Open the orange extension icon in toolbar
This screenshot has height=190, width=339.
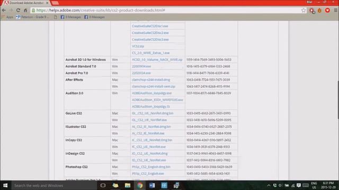pos(320,10)
